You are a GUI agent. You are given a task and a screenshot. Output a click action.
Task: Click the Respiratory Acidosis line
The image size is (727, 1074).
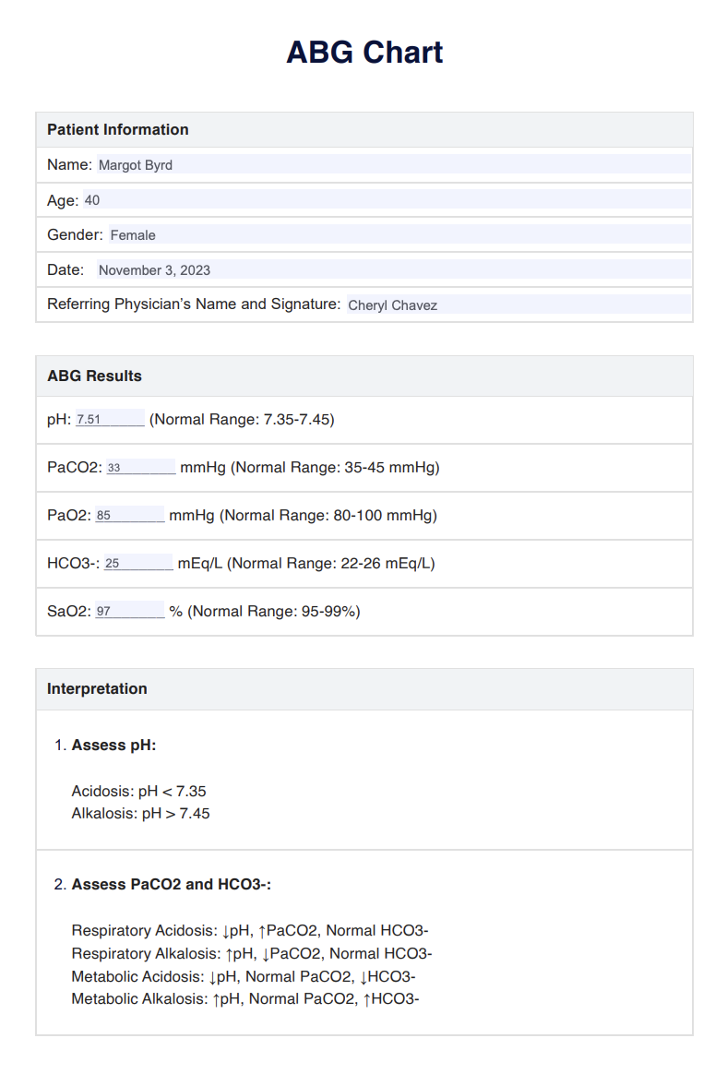(x=250, y=931)
